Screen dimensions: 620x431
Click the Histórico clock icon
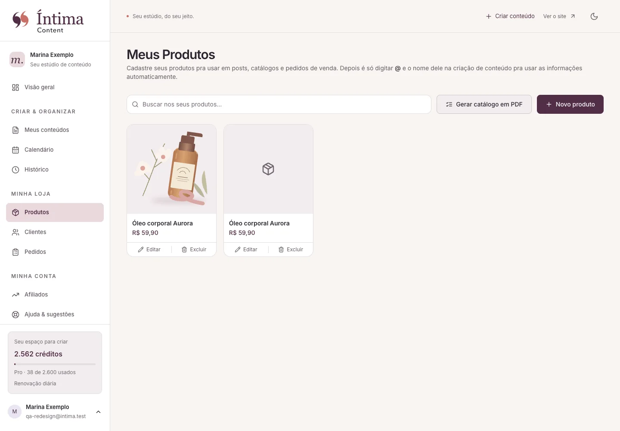[x=15, y=170]
